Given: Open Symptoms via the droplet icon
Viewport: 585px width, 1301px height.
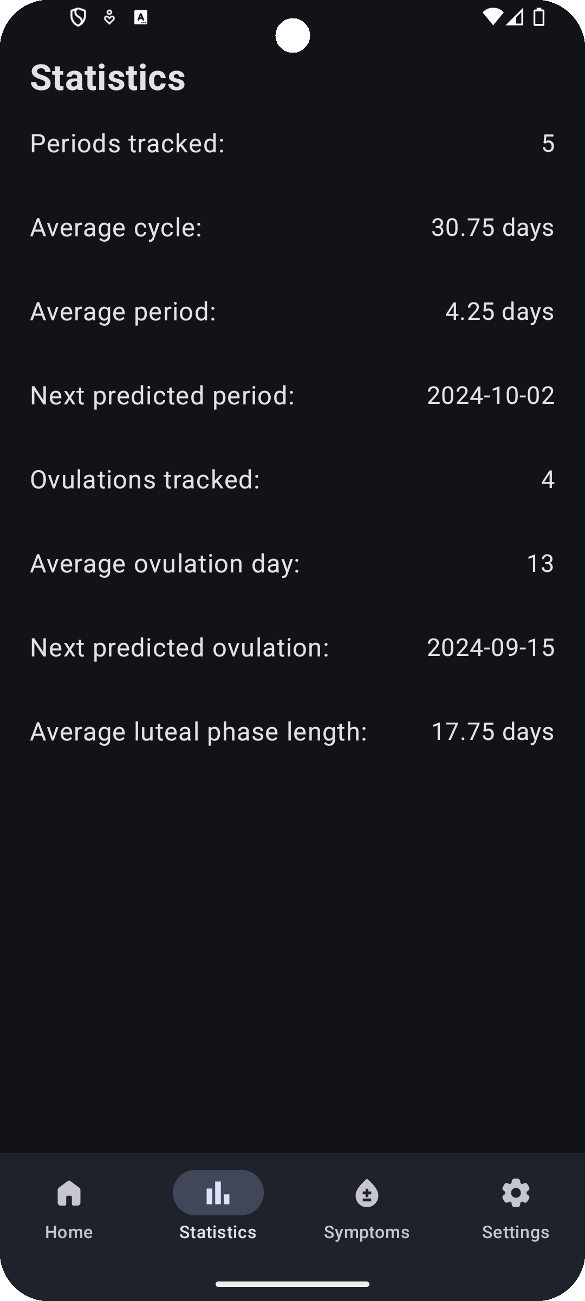Looking at the screenshot, I should [367, 1193].
